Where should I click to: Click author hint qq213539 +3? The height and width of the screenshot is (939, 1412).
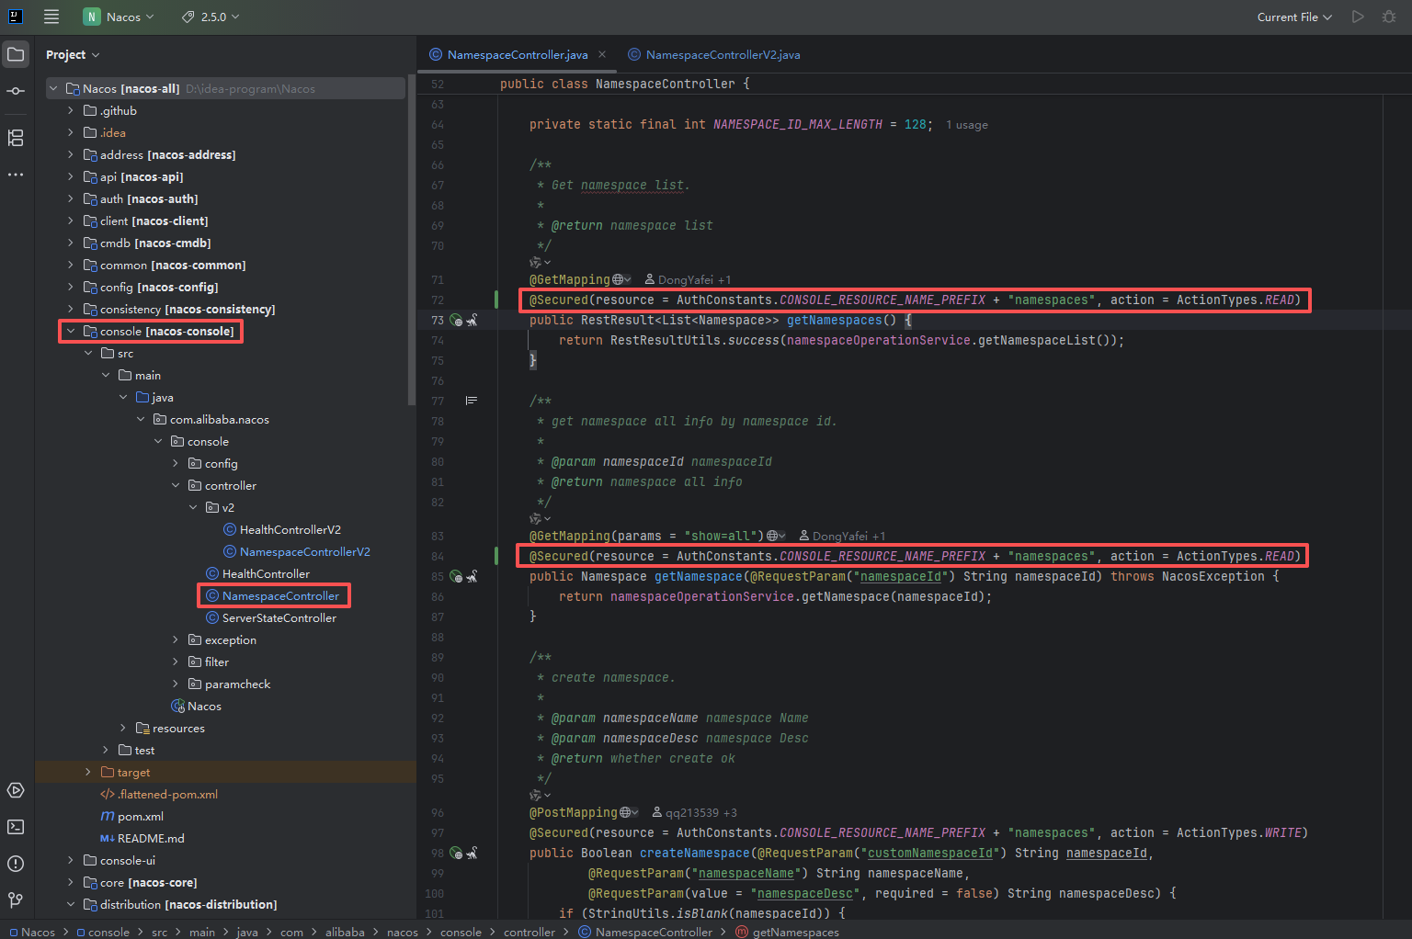click(694, 812)
